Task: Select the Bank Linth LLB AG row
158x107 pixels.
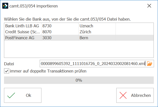Action: tap(79, 26)
